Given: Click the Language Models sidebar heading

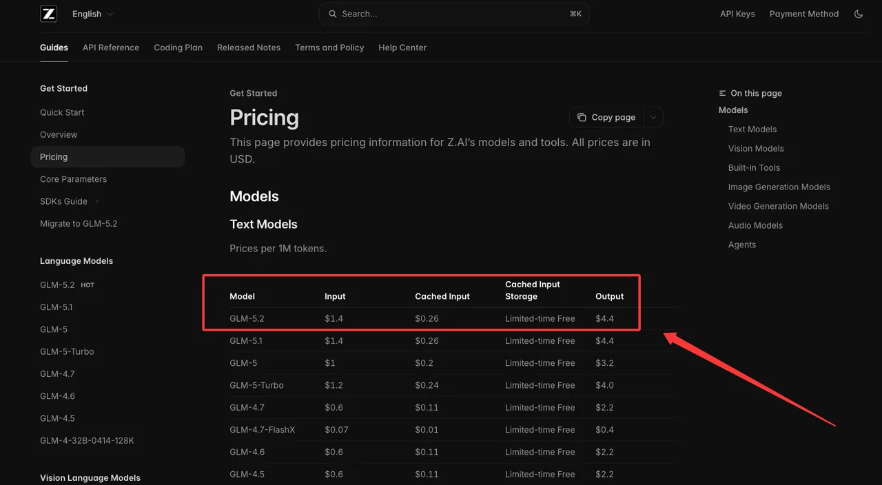Looking at the screenshot, I should 76,261.
